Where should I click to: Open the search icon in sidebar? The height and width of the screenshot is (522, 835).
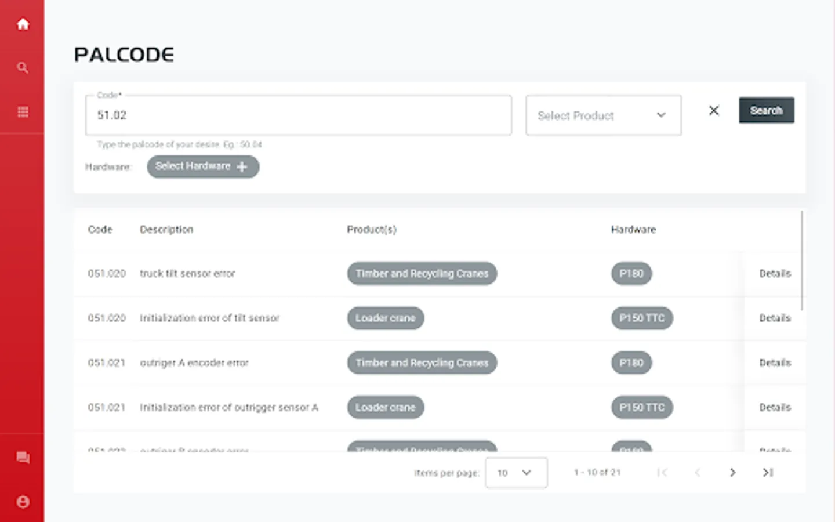click(23, 68)
